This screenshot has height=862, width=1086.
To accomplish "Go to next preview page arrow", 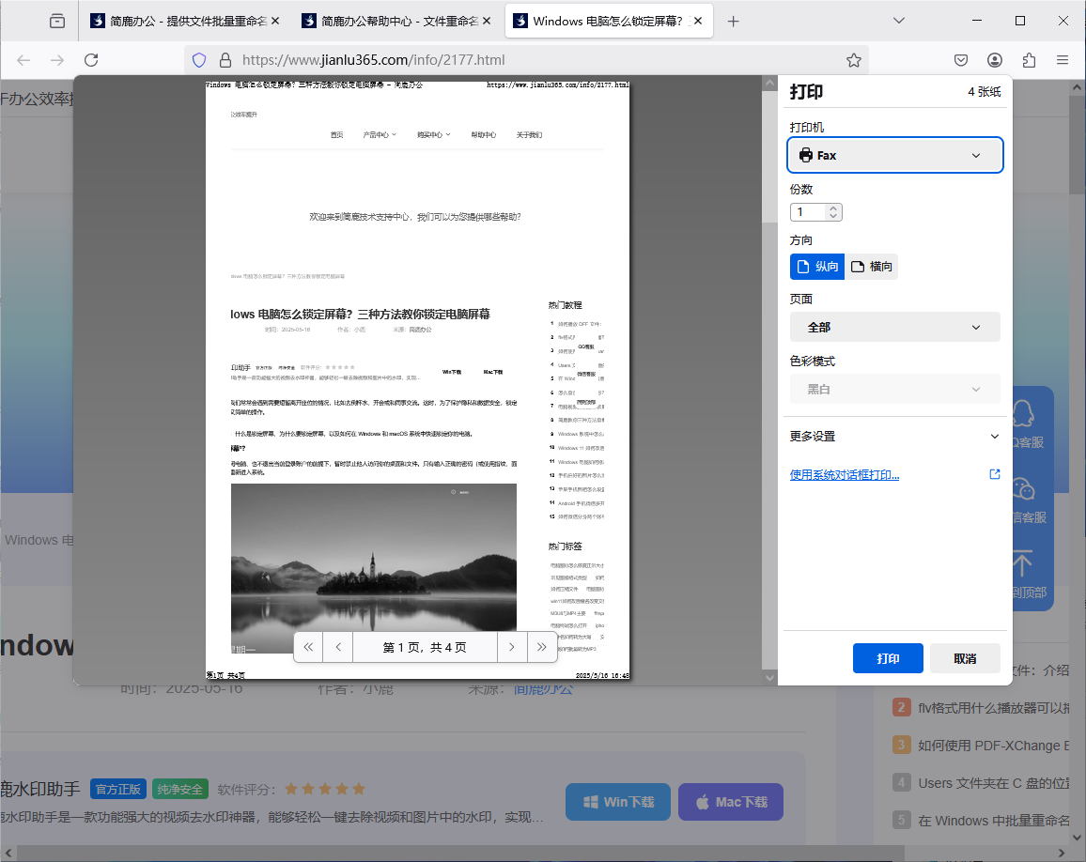I will pyautogui.click(x=512, y=647).
